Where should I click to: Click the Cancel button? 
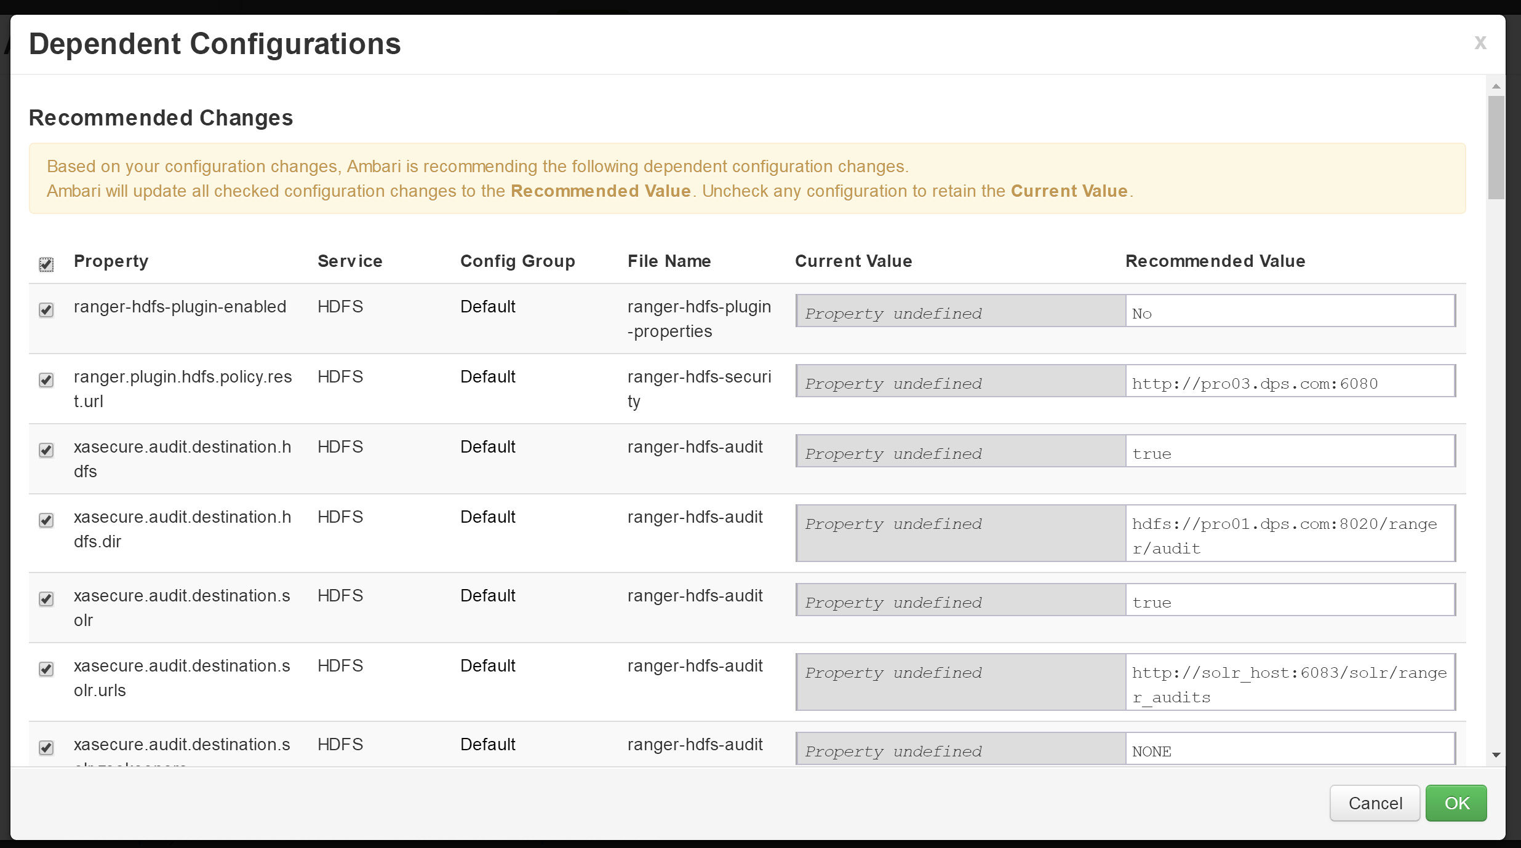pos(1375,802)
